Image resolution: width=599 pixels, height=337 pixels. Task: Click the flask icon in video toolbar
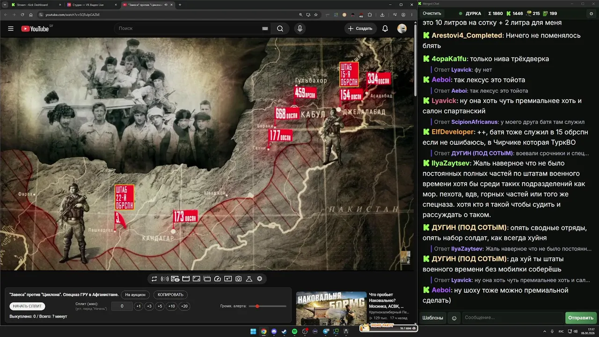click(249, 279)
